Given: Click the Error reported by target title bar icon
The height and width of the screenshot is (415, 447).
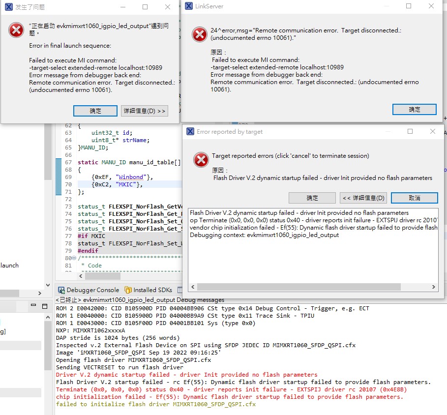Looking at the screenshot, I should [x=190, y=131].
